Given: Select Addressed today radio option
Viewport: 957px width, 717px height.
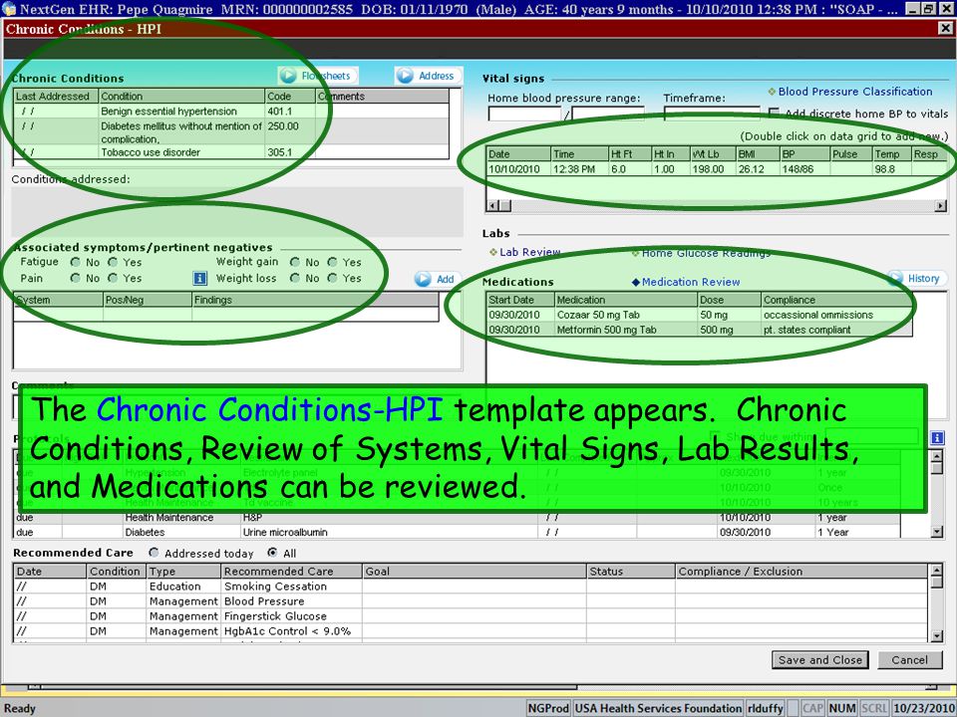Looking at the screenshot, I should (x=154, y=553).
